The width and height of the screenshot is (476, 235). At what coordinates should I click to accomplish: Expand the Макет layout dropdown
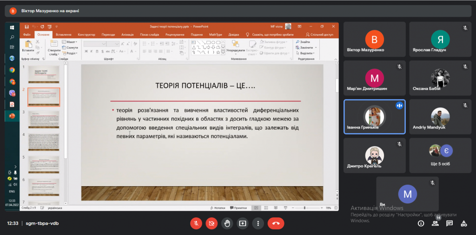point(70,42)
